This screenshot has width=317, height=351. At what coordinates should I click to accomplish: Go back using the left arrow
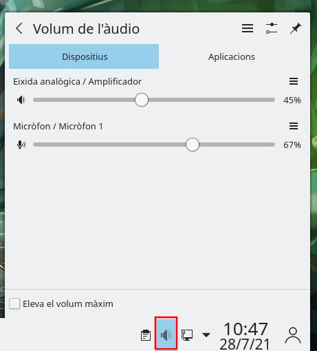pos(19,28)
